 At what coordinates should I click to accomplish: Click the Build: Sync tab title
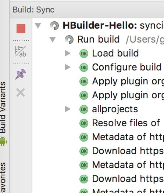tap(33, 10)
